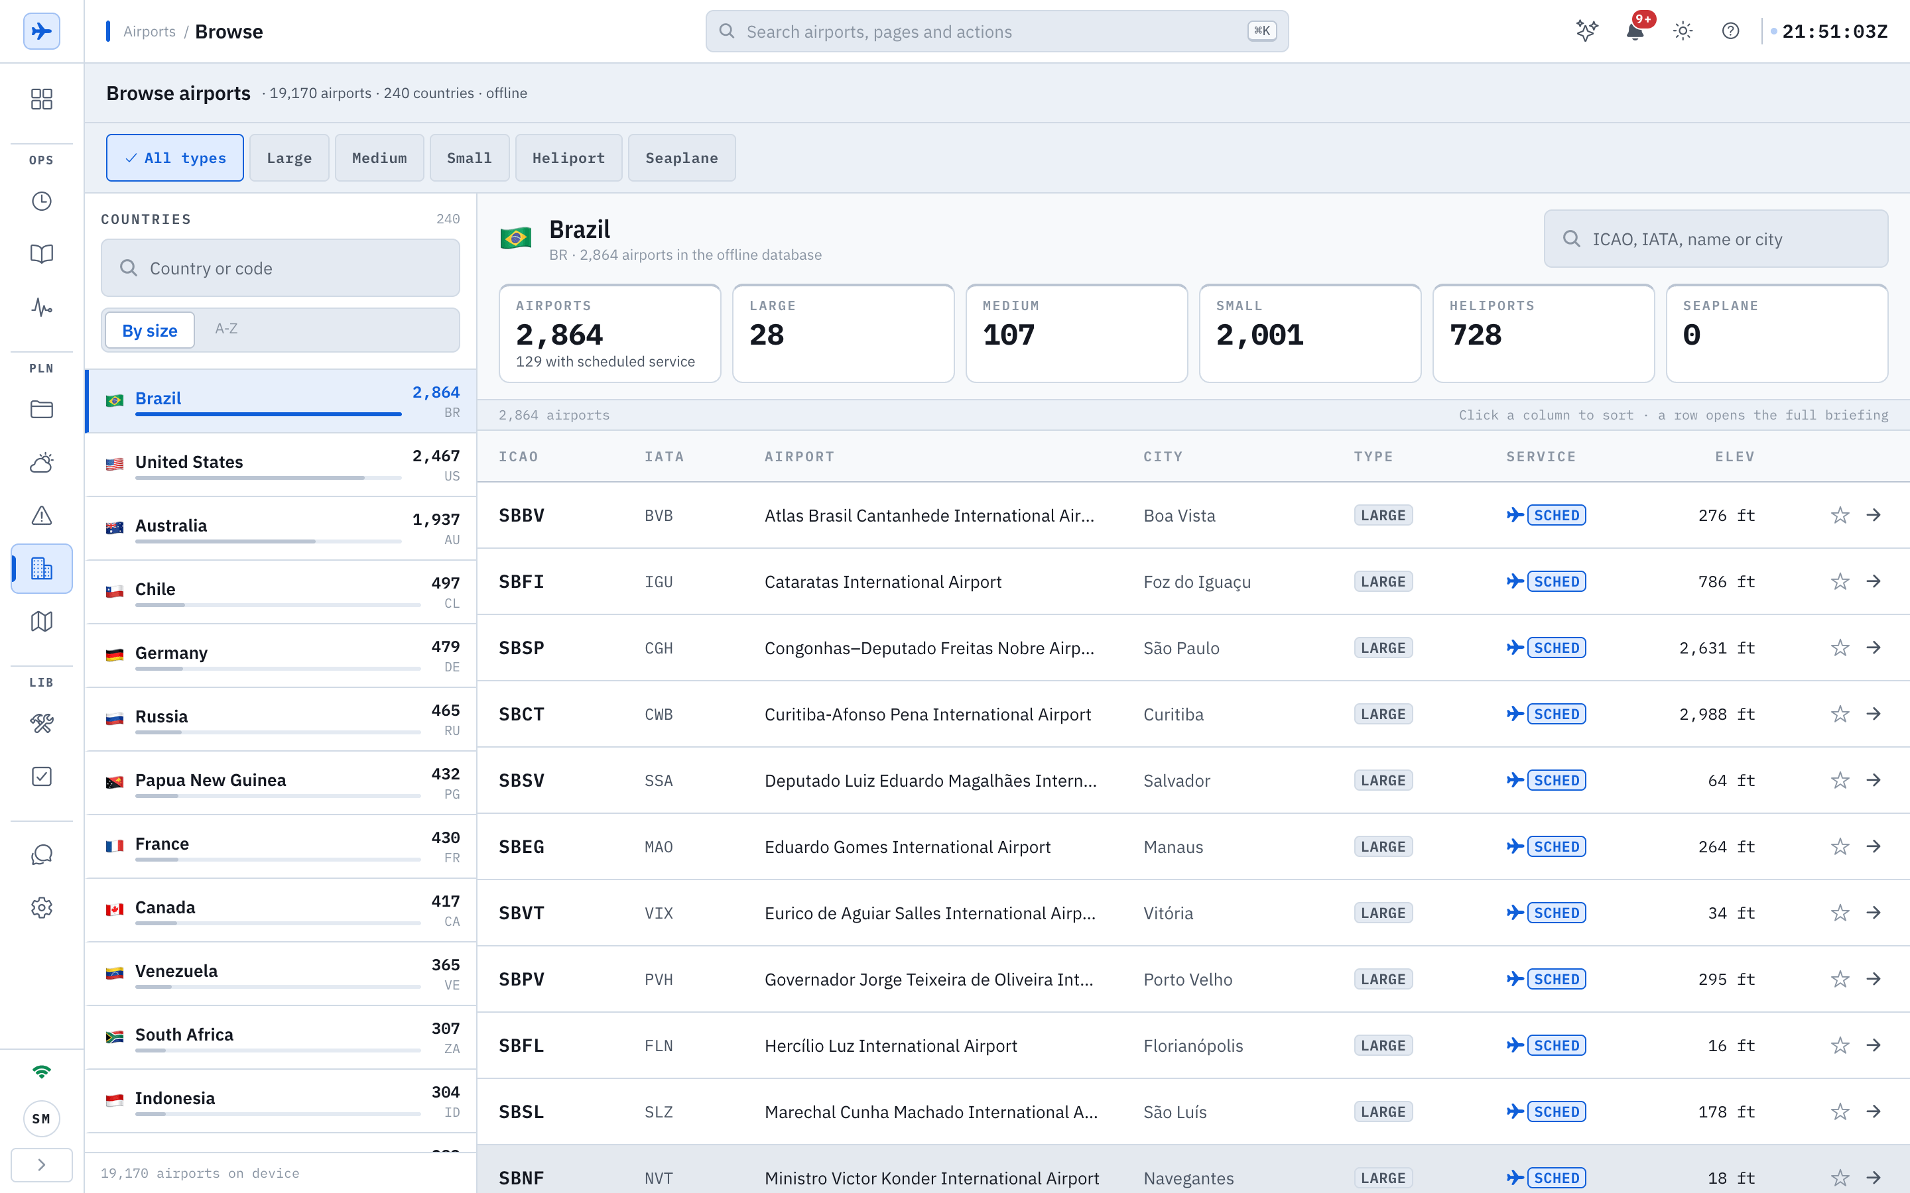Sort table by IATA column
This screenshot has height=1193, width=1910.
664,457
